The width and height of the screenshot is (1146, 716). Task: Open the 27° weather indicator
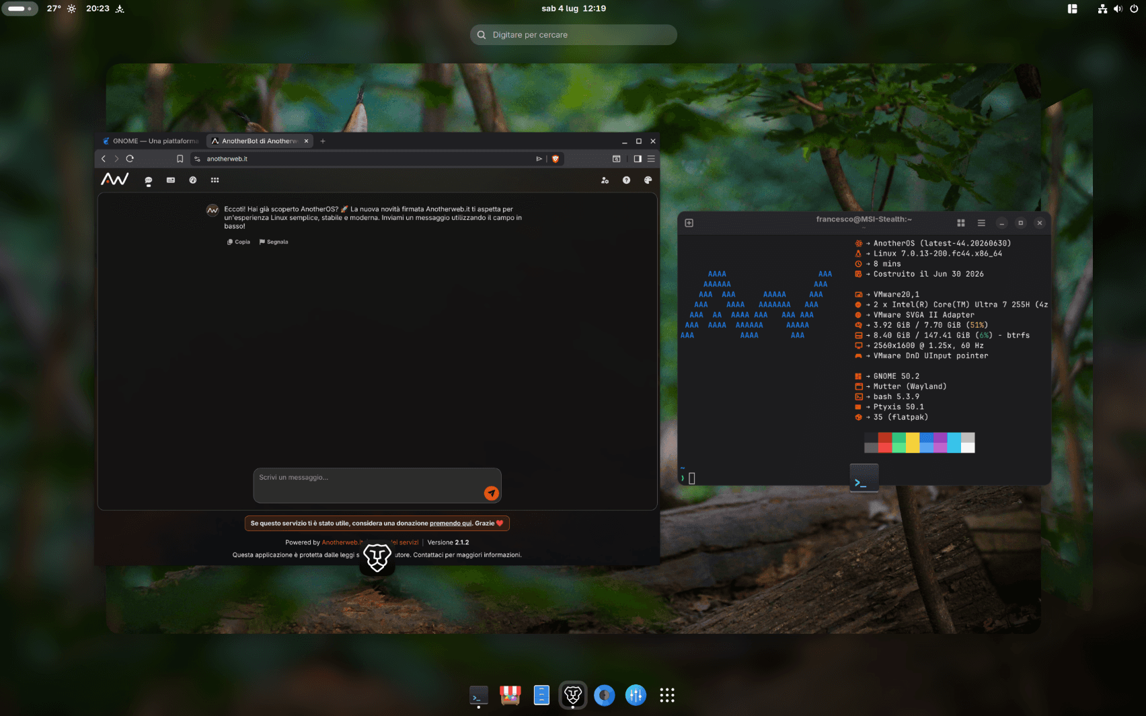[x=61, y=9]
